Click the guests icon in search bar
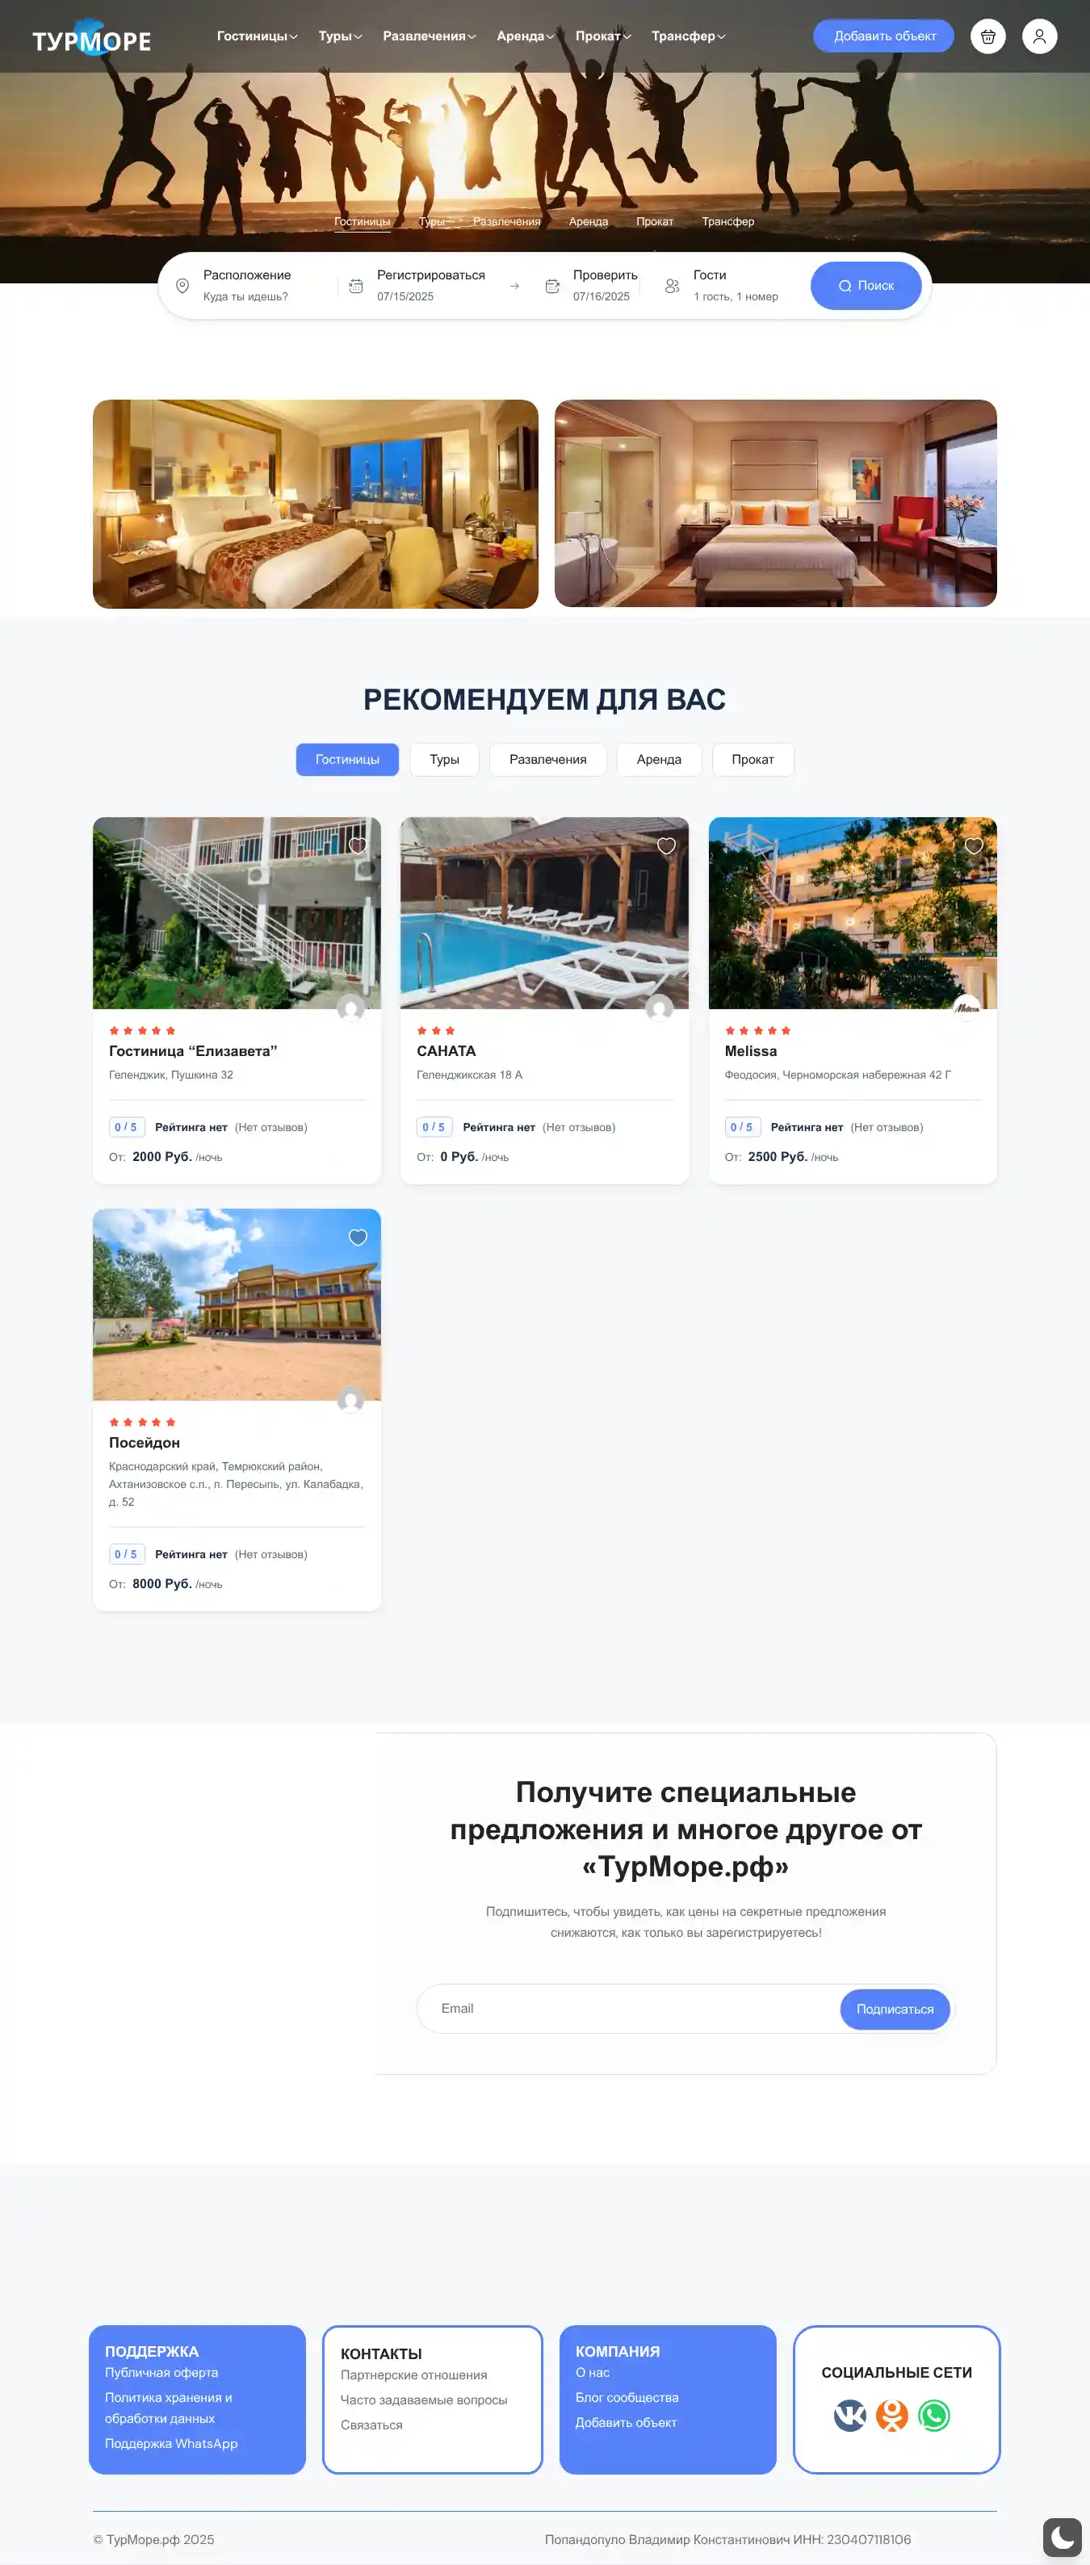1090x2565 pixels. [x=672, y=286]
